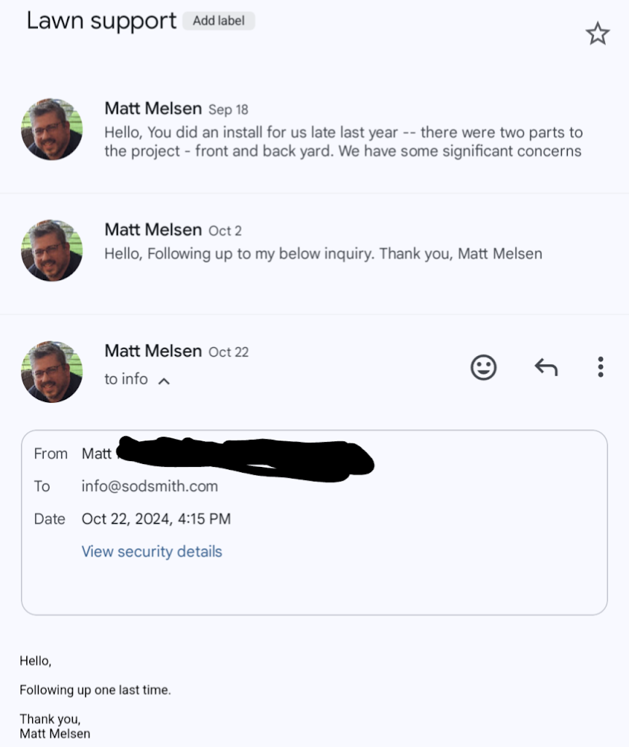Click the info@sodsmith.com recipient address
Screen dimensions: 629x747
tap(149, 486)
